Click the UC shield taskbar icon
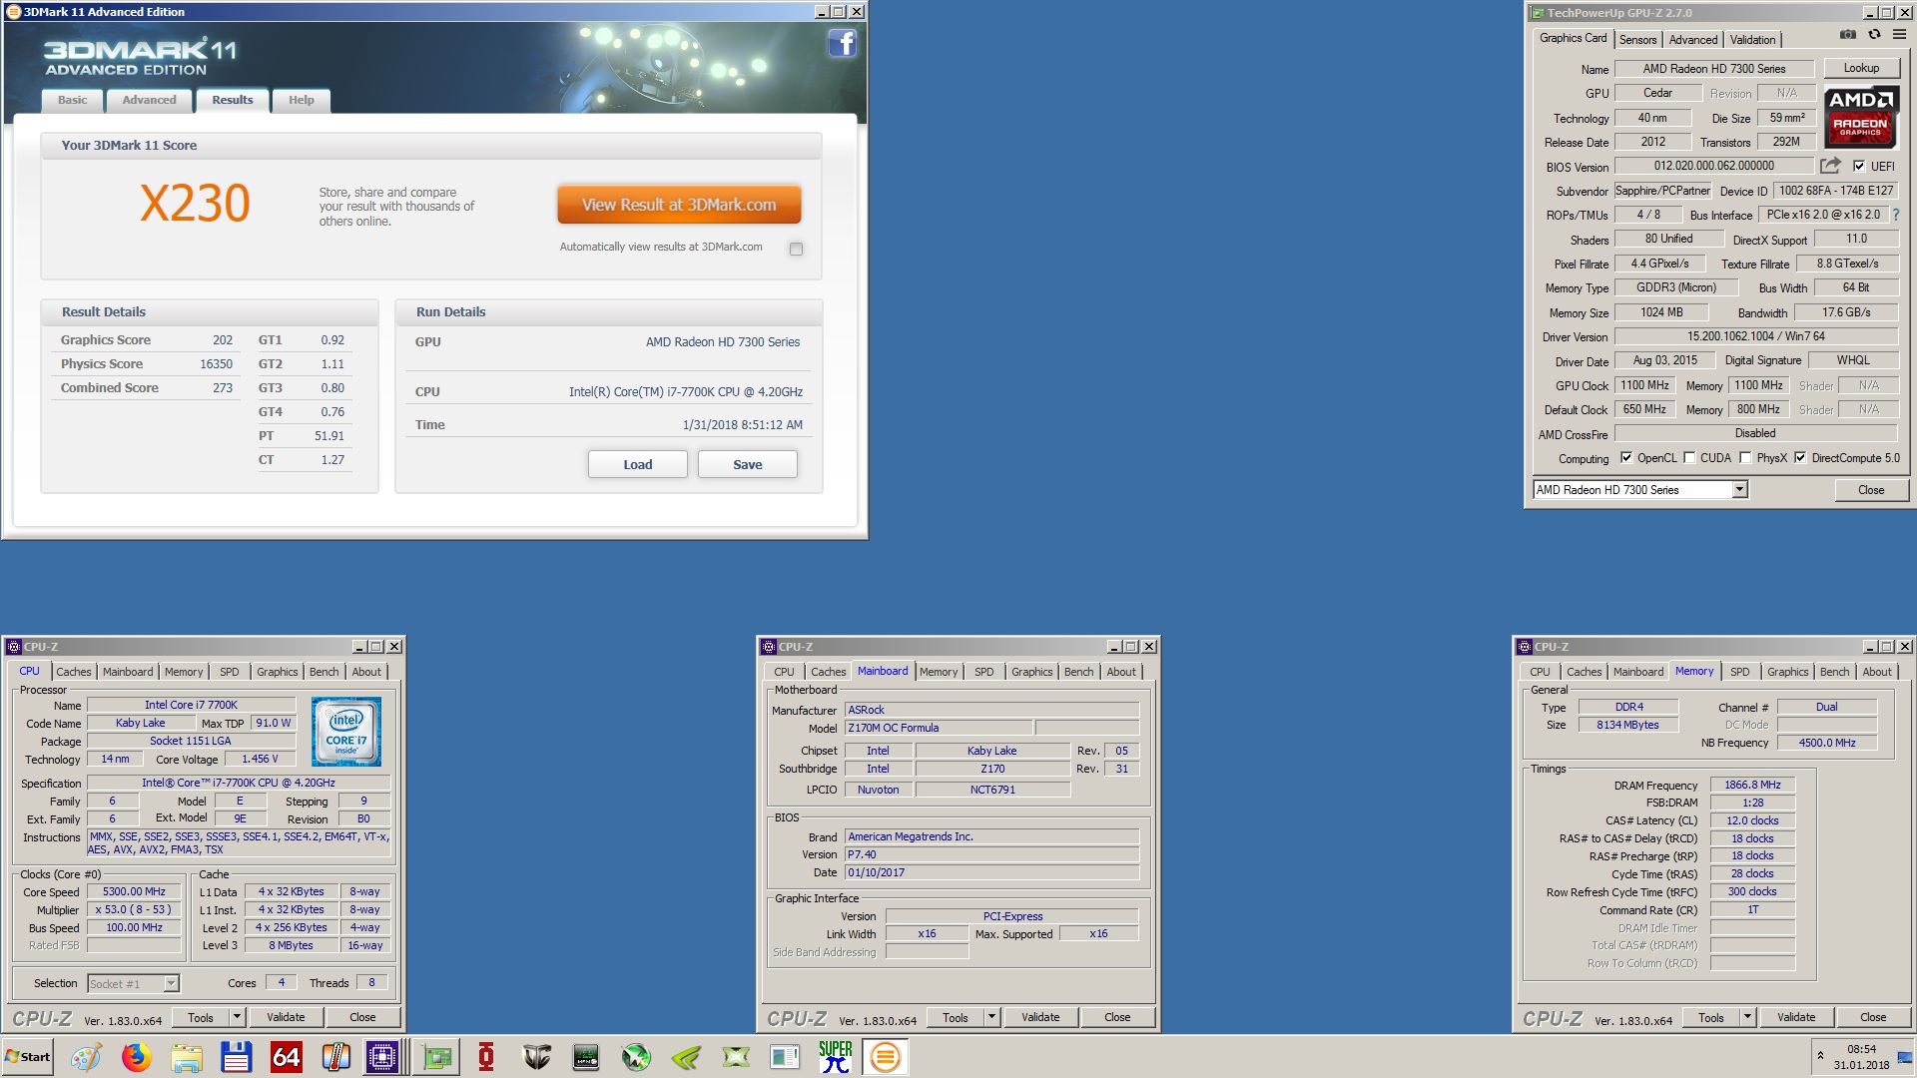Screen dimensions: 1917x1078 coord(536,1057)
